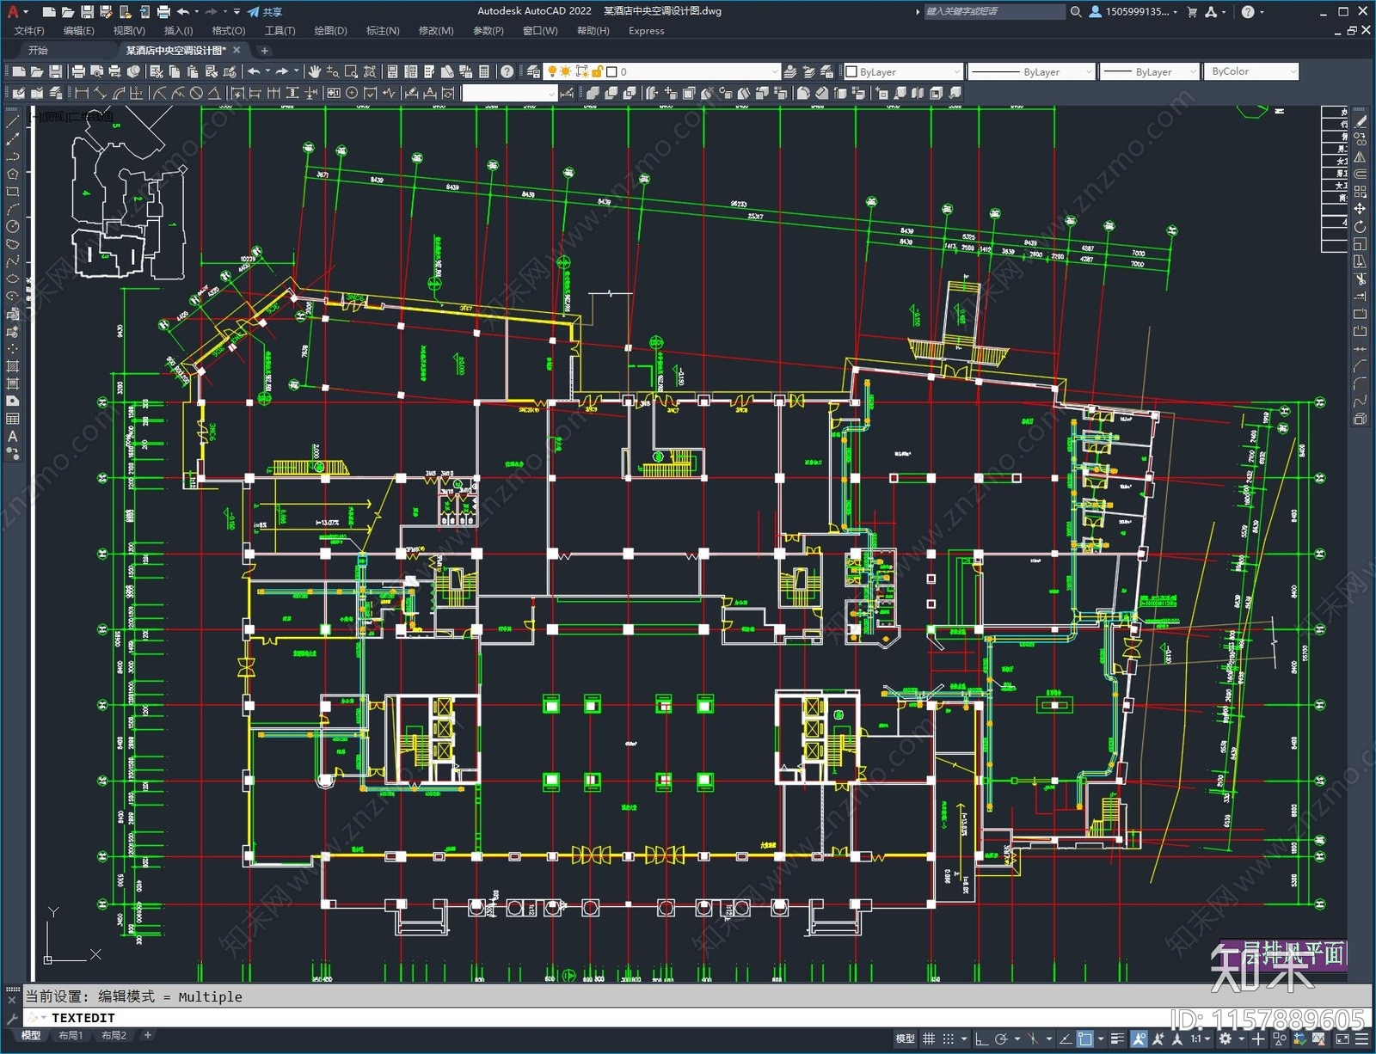This screenshot has width=1376, height=1054.
Task: Expand the layer selection dropdown showing 0
Action: tap(774, 71)
